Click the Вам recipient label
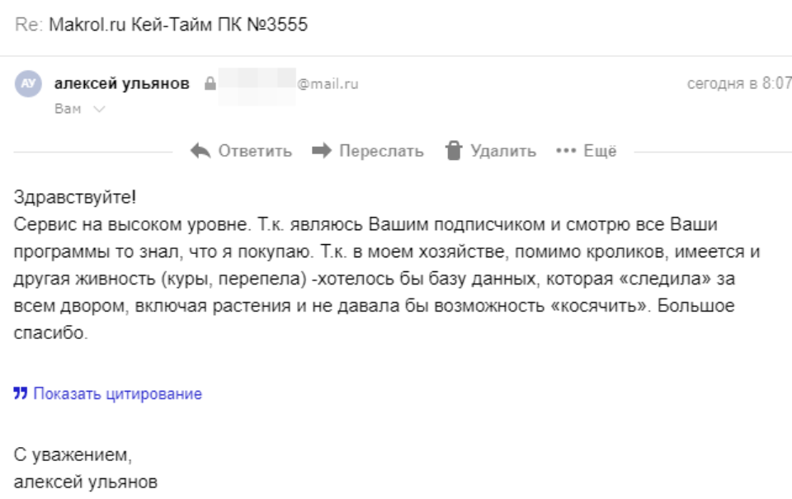This screenshot has width=792, height=499. (68, 109)
